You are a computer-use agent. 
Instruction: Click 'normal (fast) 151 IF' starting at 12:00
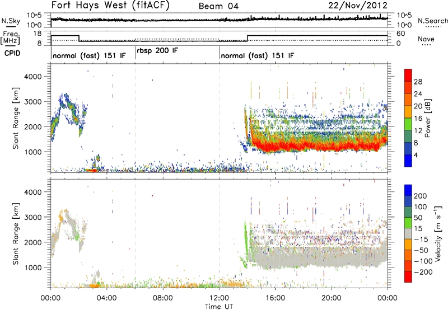257,55
